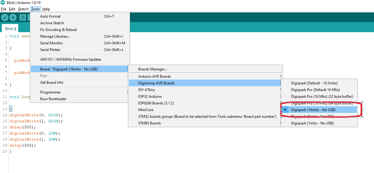Open the Sketch menu
This screenshot has height=173, width=374.
(23, 9)
